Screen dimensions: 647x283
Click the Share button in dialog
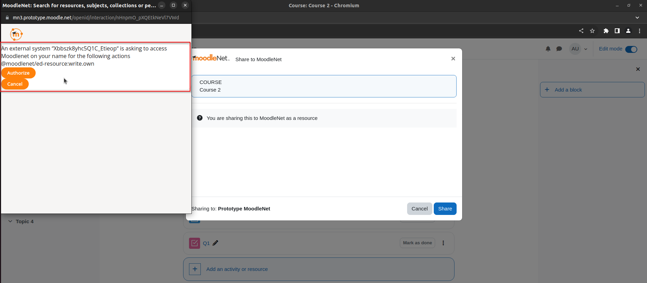[445, 209]
